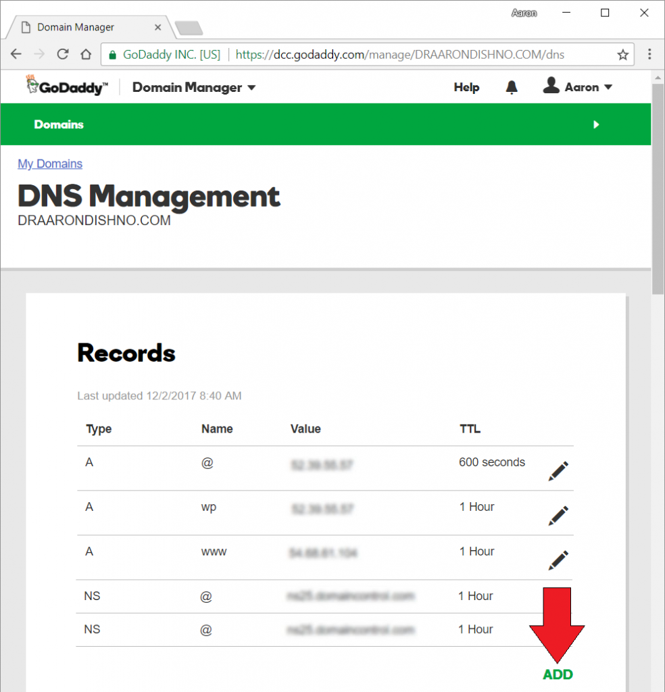Click the notification bell icon

512,86
